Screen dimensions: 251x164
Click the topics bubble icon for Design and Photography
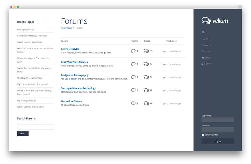coord(133,77)
